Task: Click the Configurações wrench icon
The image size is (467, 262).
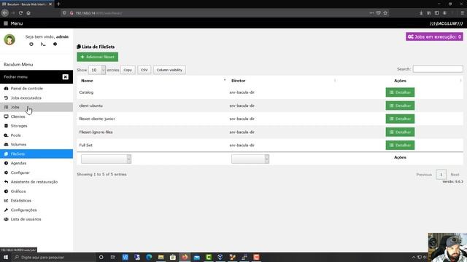Action: 6,210
